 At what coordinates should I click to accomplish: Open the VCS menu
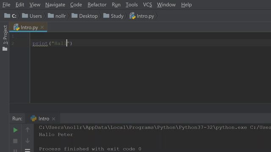pyautogui.click(x=147, y=5)
